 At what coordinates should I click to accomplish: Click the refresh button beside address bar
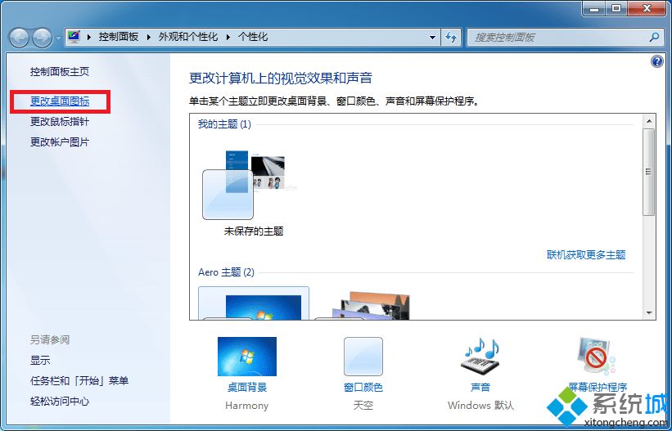click(x=451, y=37)
